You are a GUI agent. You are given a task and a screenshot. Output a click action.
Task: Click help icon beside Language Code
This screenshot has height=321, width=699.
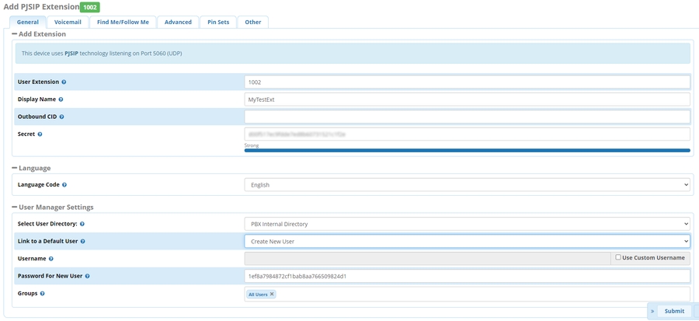point(64,185)
